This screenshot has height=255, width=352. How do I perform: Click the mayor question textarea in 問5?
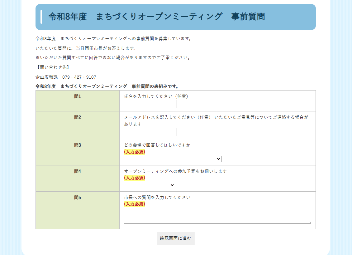click(x=217, y=216)
